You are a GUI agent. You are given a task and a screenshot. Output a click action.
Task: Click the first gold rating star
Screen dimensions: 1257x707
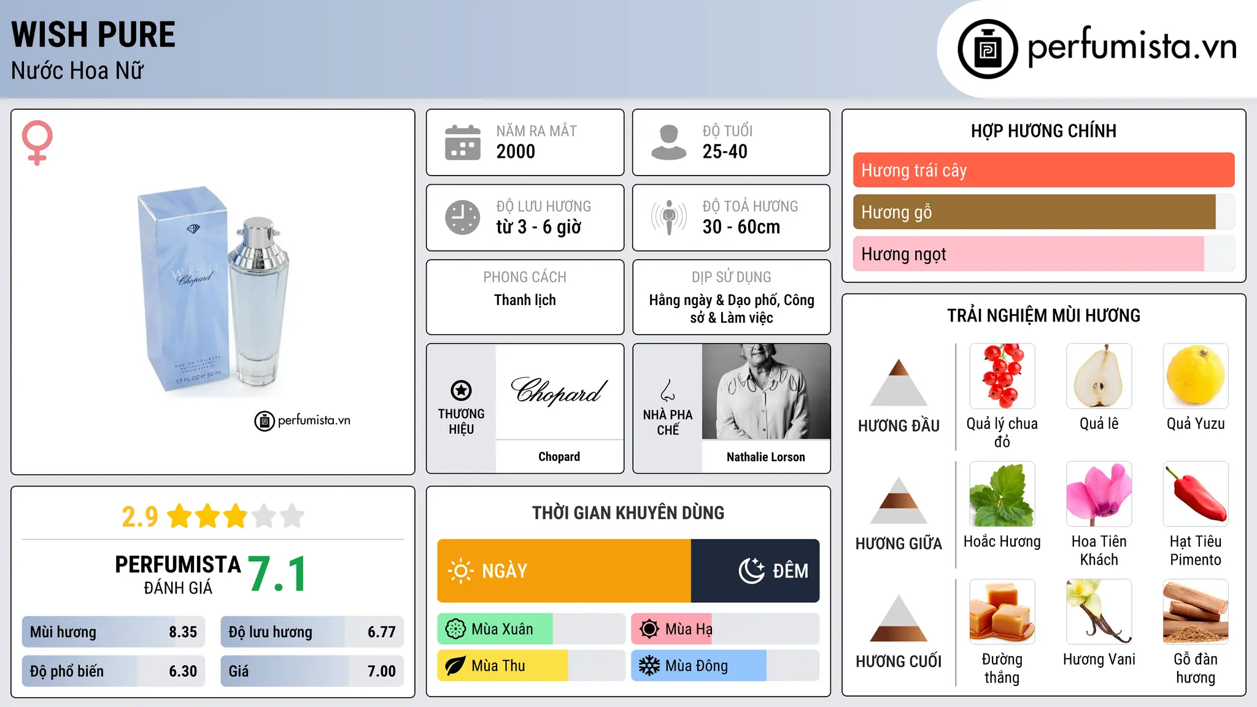tap(180, 516)
